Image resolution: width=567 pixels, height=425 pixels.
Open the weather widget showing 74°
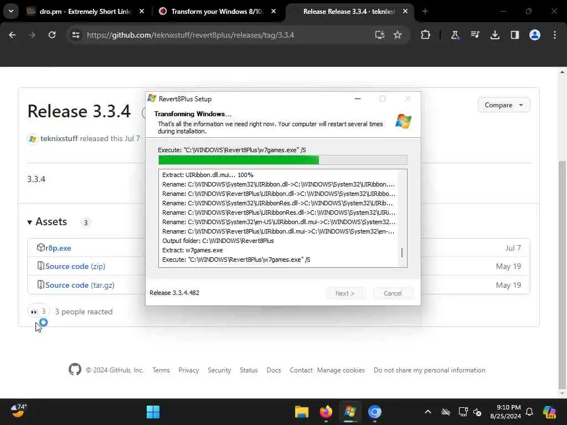[18, 411]
